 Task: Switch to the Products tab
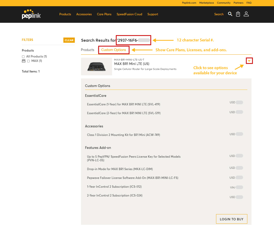88,50
